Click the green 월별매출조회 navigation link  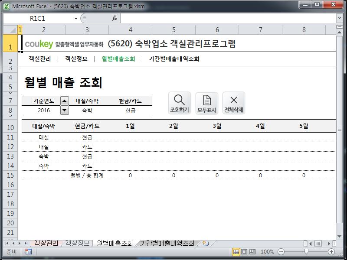click(x=118, y=59)
